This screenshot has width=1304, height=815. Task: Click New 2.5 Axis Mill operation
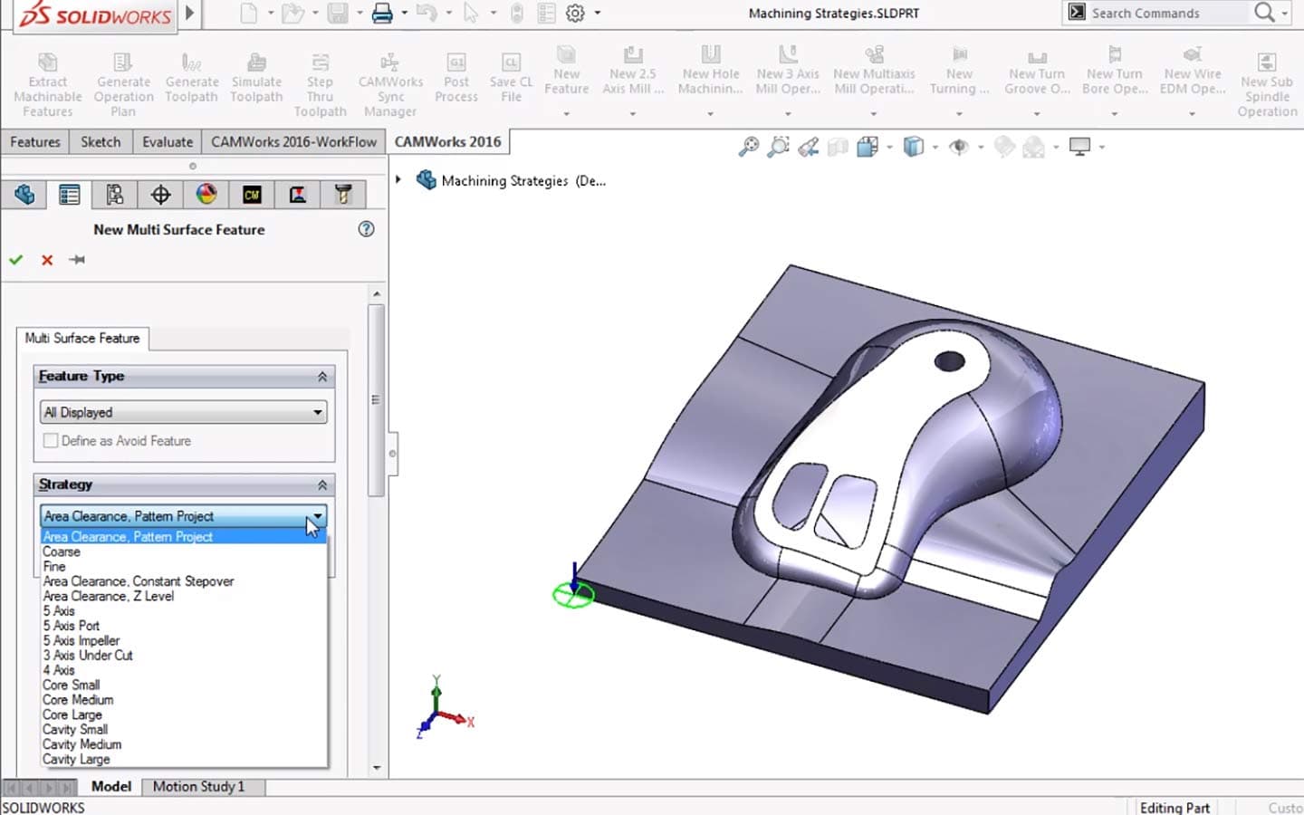point(633,71)
